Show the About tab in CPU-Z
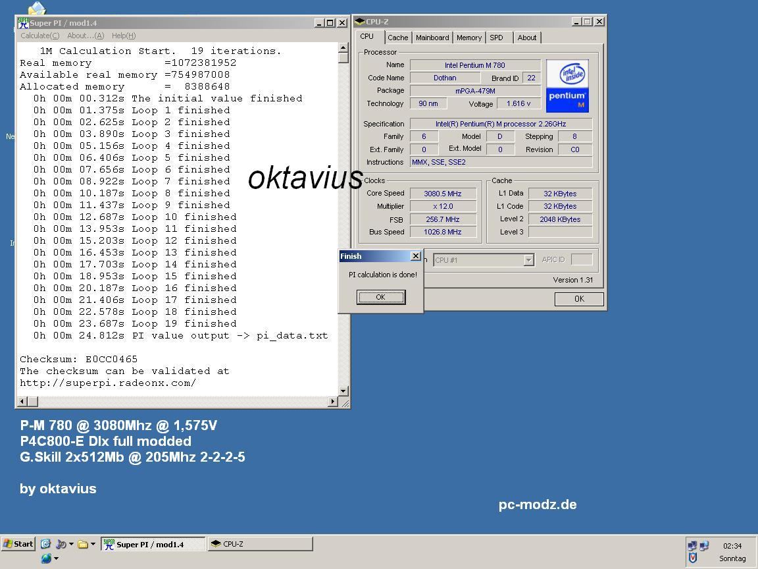This screenshot has width=758, height=569. tap(527, 38)
